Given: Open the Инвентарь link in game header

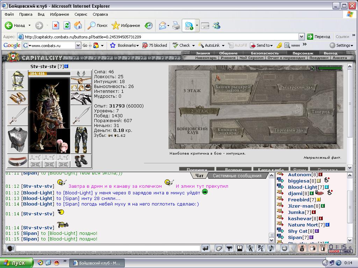Looking at the screenshot, I should pyautogui.click(x=206, y=58).
